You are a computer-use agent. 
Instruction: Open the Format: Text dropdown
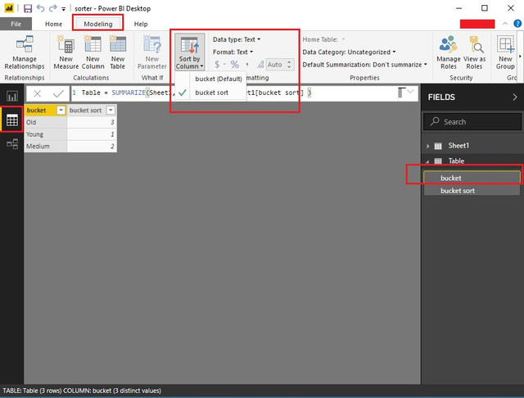(x=233, y=52)
